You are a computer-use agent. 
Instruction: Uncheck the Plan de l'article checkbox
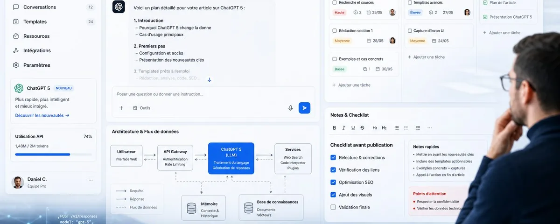[x=485, y=2]
